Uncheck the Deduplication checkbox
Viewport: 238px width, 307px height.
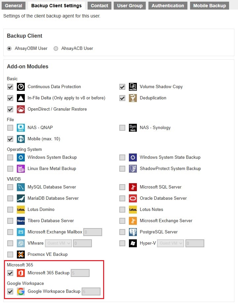point(122,98)
